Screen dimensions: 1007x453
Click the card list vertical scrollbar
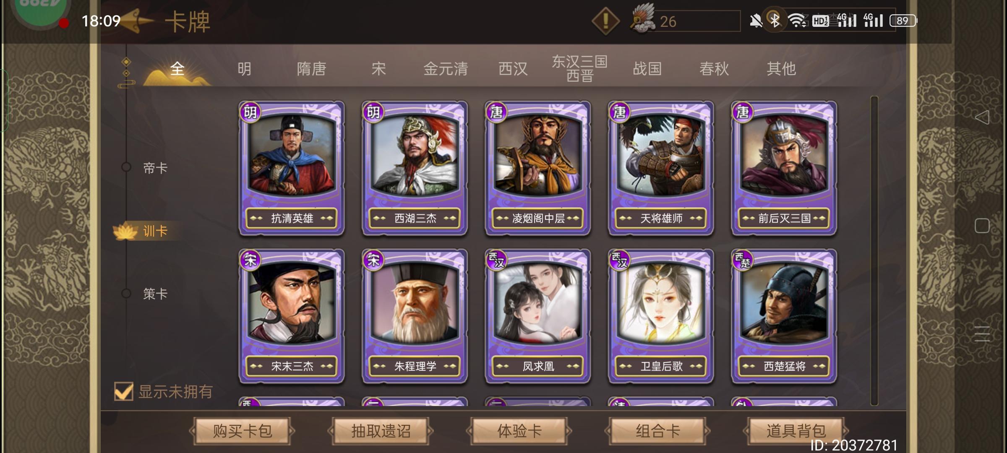tap(874, 251)
